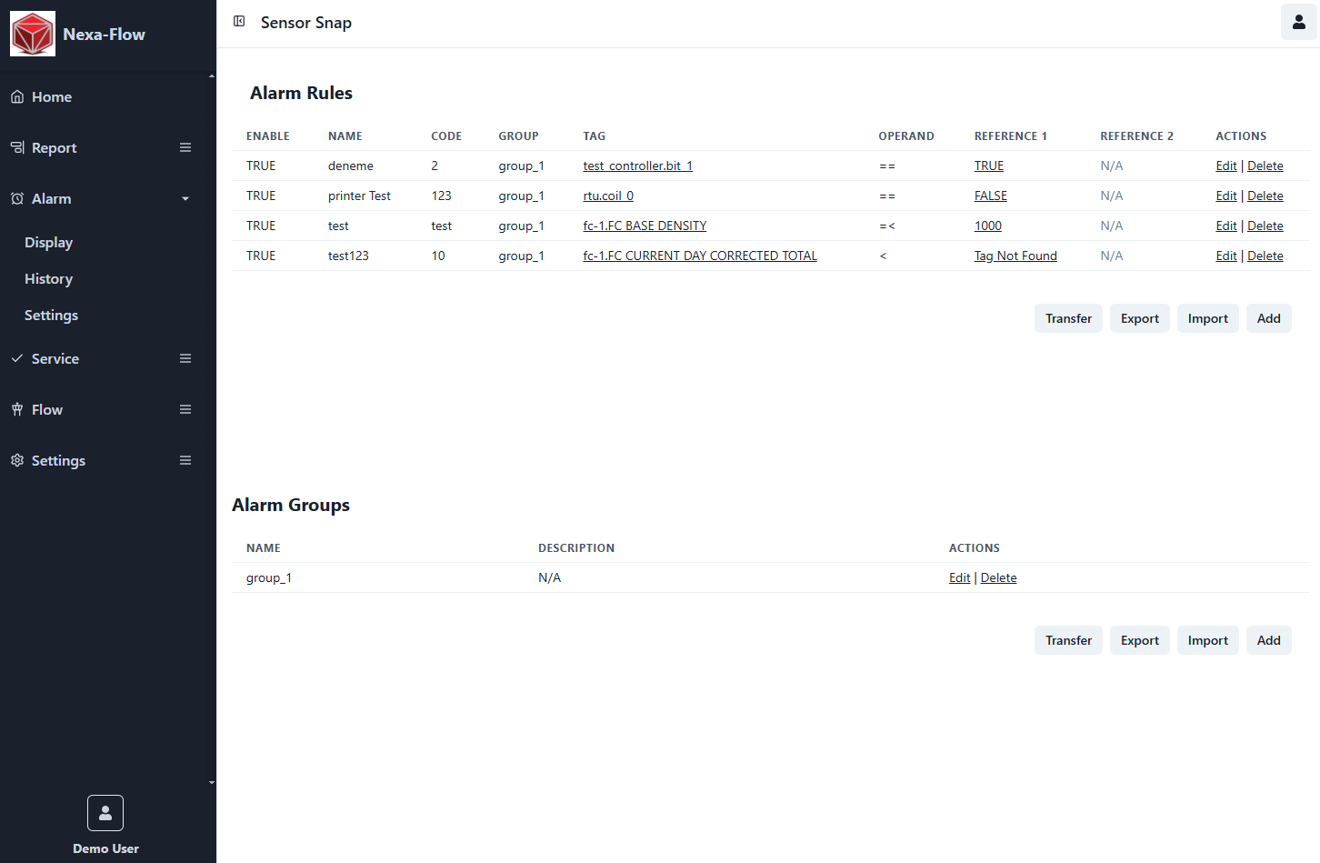The width and height of the screenshot is (1320, 863).
Task: Expand the Service submenu
Action: click(185, 358)
